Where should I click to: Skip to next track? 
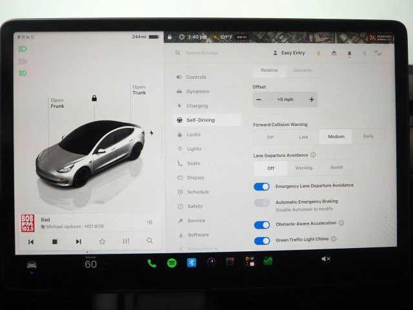coord(79,242)
